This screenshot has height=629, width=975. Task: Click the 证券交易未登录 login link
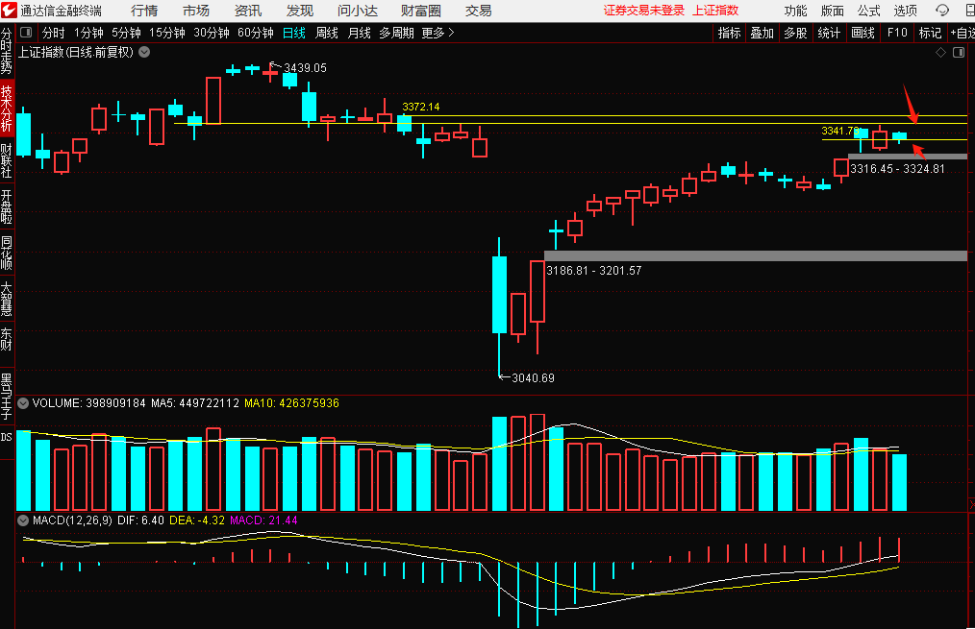pos(643,11)
